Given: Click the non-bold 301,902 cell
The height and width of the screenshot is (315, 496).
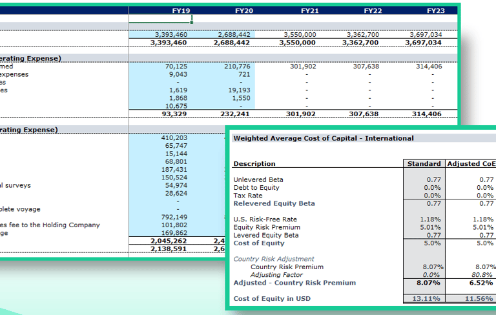Looking at the screenshot, I should click(303, 66).
